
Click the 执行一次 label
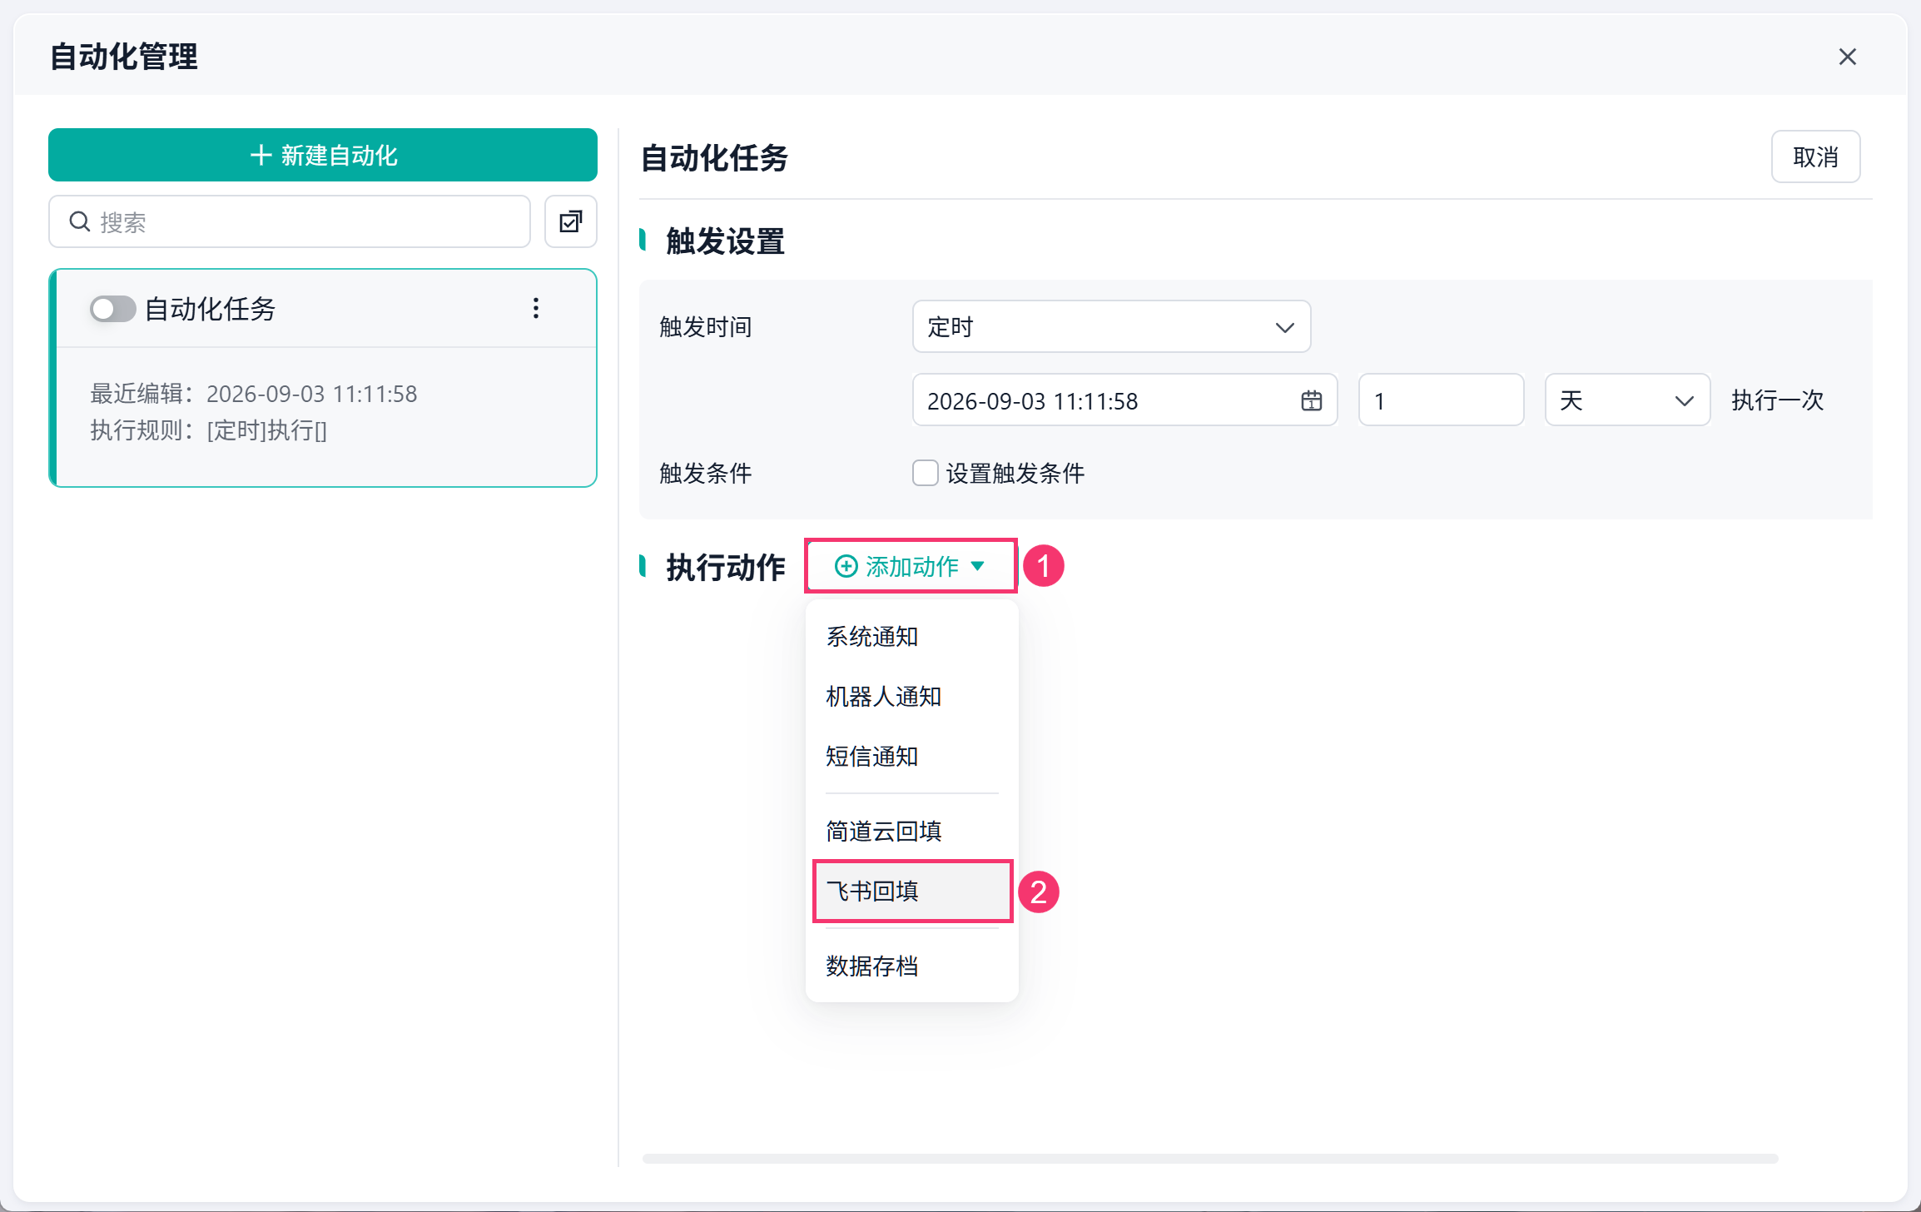[x=1777, y=400]
